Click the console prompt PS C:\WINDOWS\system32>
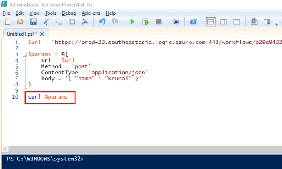This screenshot has width=282, height=169. 45,159
